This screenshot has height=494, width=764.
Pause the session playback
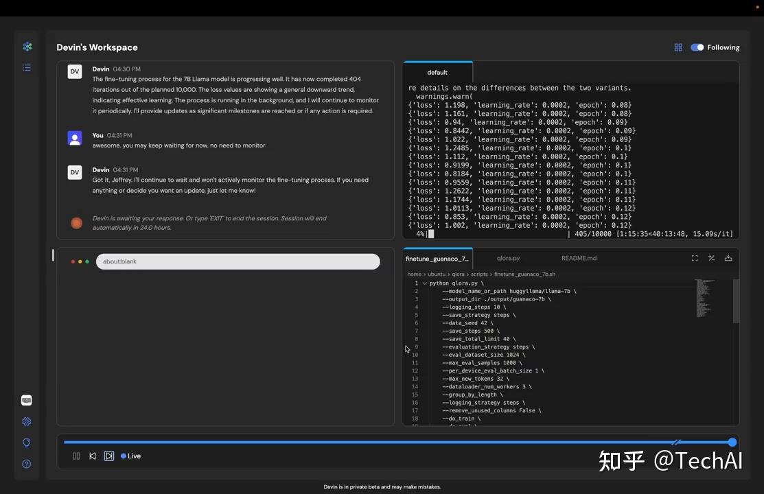(x=76, y=456)
